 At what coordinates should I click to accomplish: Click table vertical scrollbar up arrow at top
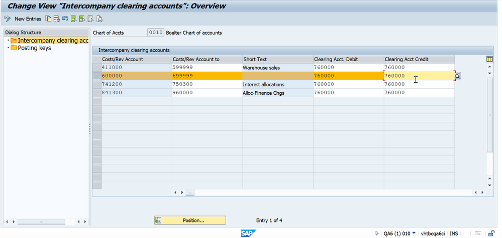click(x=489, y=67)
